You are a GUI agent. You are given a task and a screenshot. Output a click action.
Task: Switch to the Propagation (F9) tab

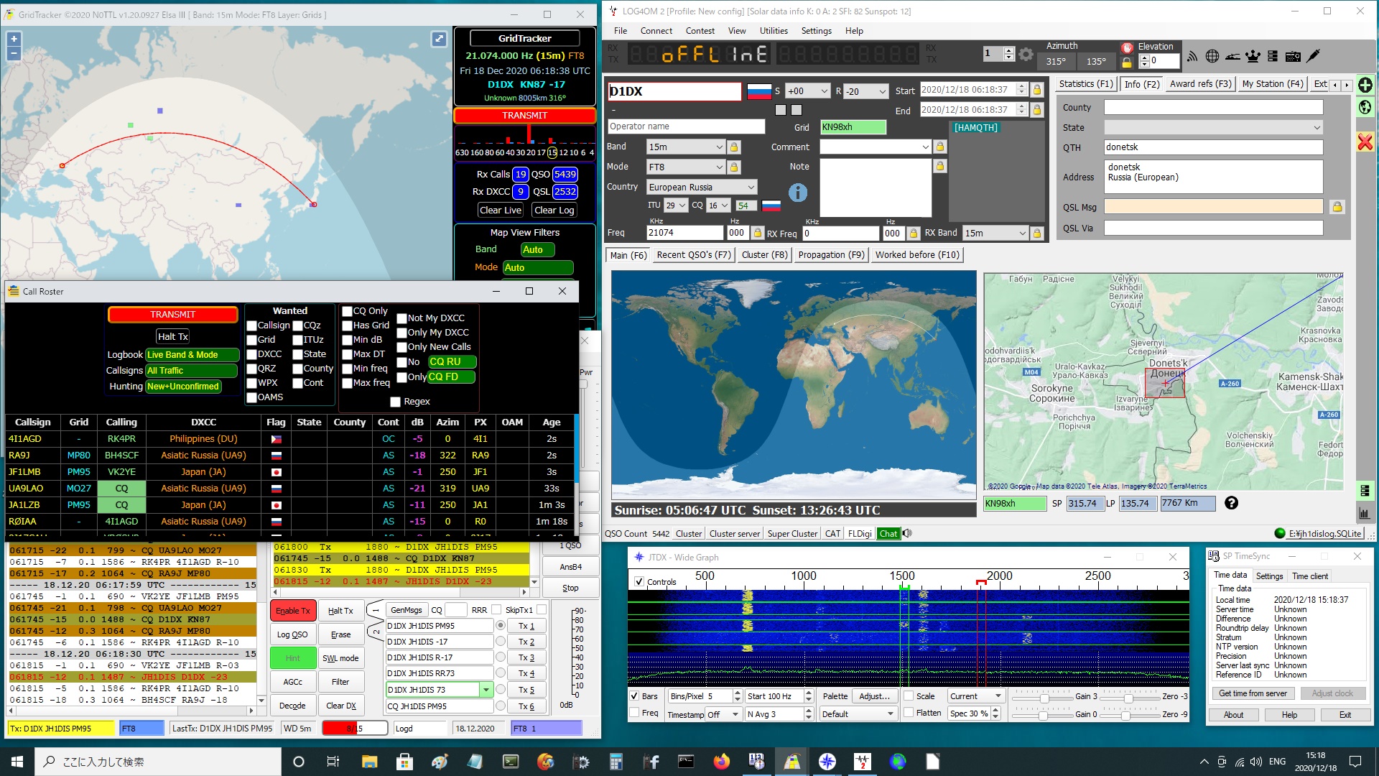pyautogui.click(x=830, y=254)
